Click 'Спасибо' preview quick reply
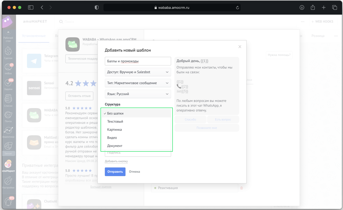The width and height of the screenshot is (343, 210). (x=190, y=120)
